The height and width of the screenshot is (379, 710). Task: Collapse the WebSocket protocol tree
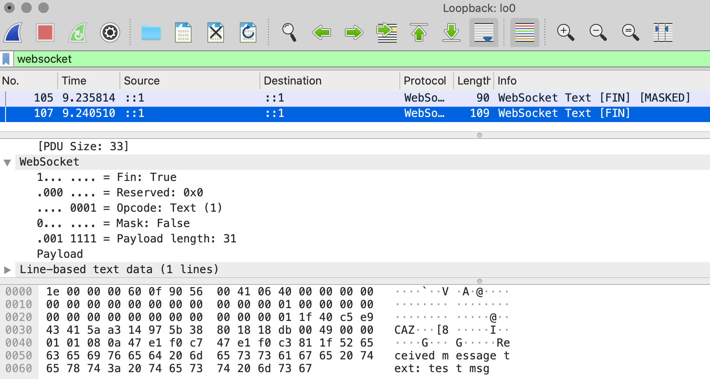tap(7, 162)
